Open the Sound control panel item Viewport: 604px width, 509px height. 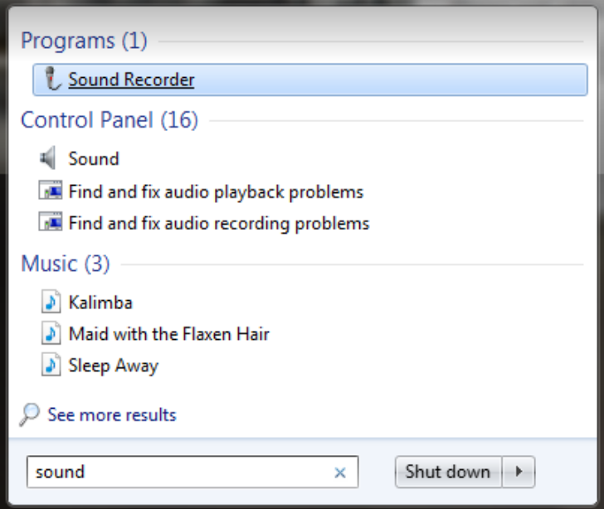(94, 158)
